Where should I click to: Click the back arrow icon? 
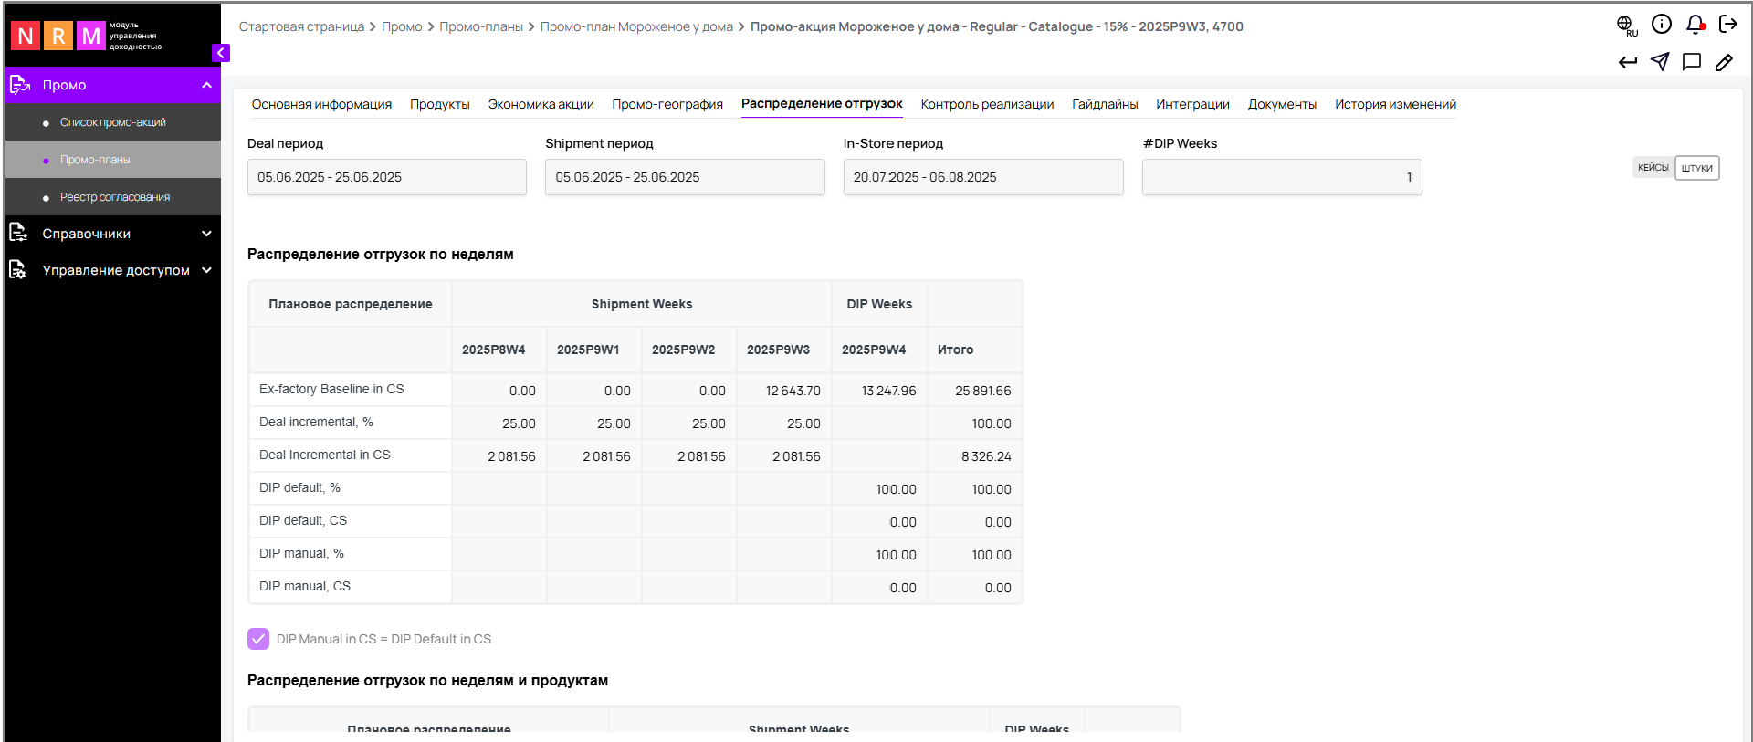(x=1628, y=62)
